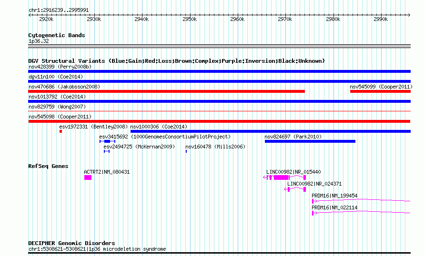
Task: Select the thin nsv829759 (Wong2007) red line
Action: click(219, 111)
